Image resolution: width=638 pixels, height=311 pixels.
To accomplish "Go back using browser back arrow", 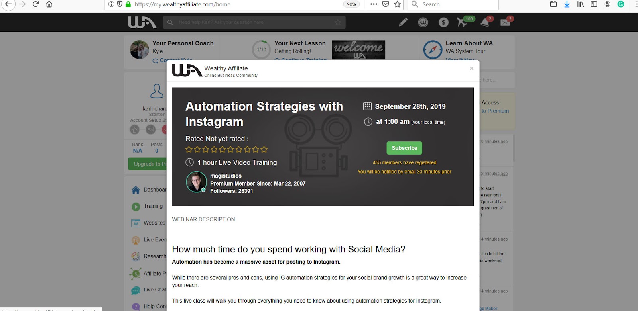I will pyautogui.click(x=8, y=4).
